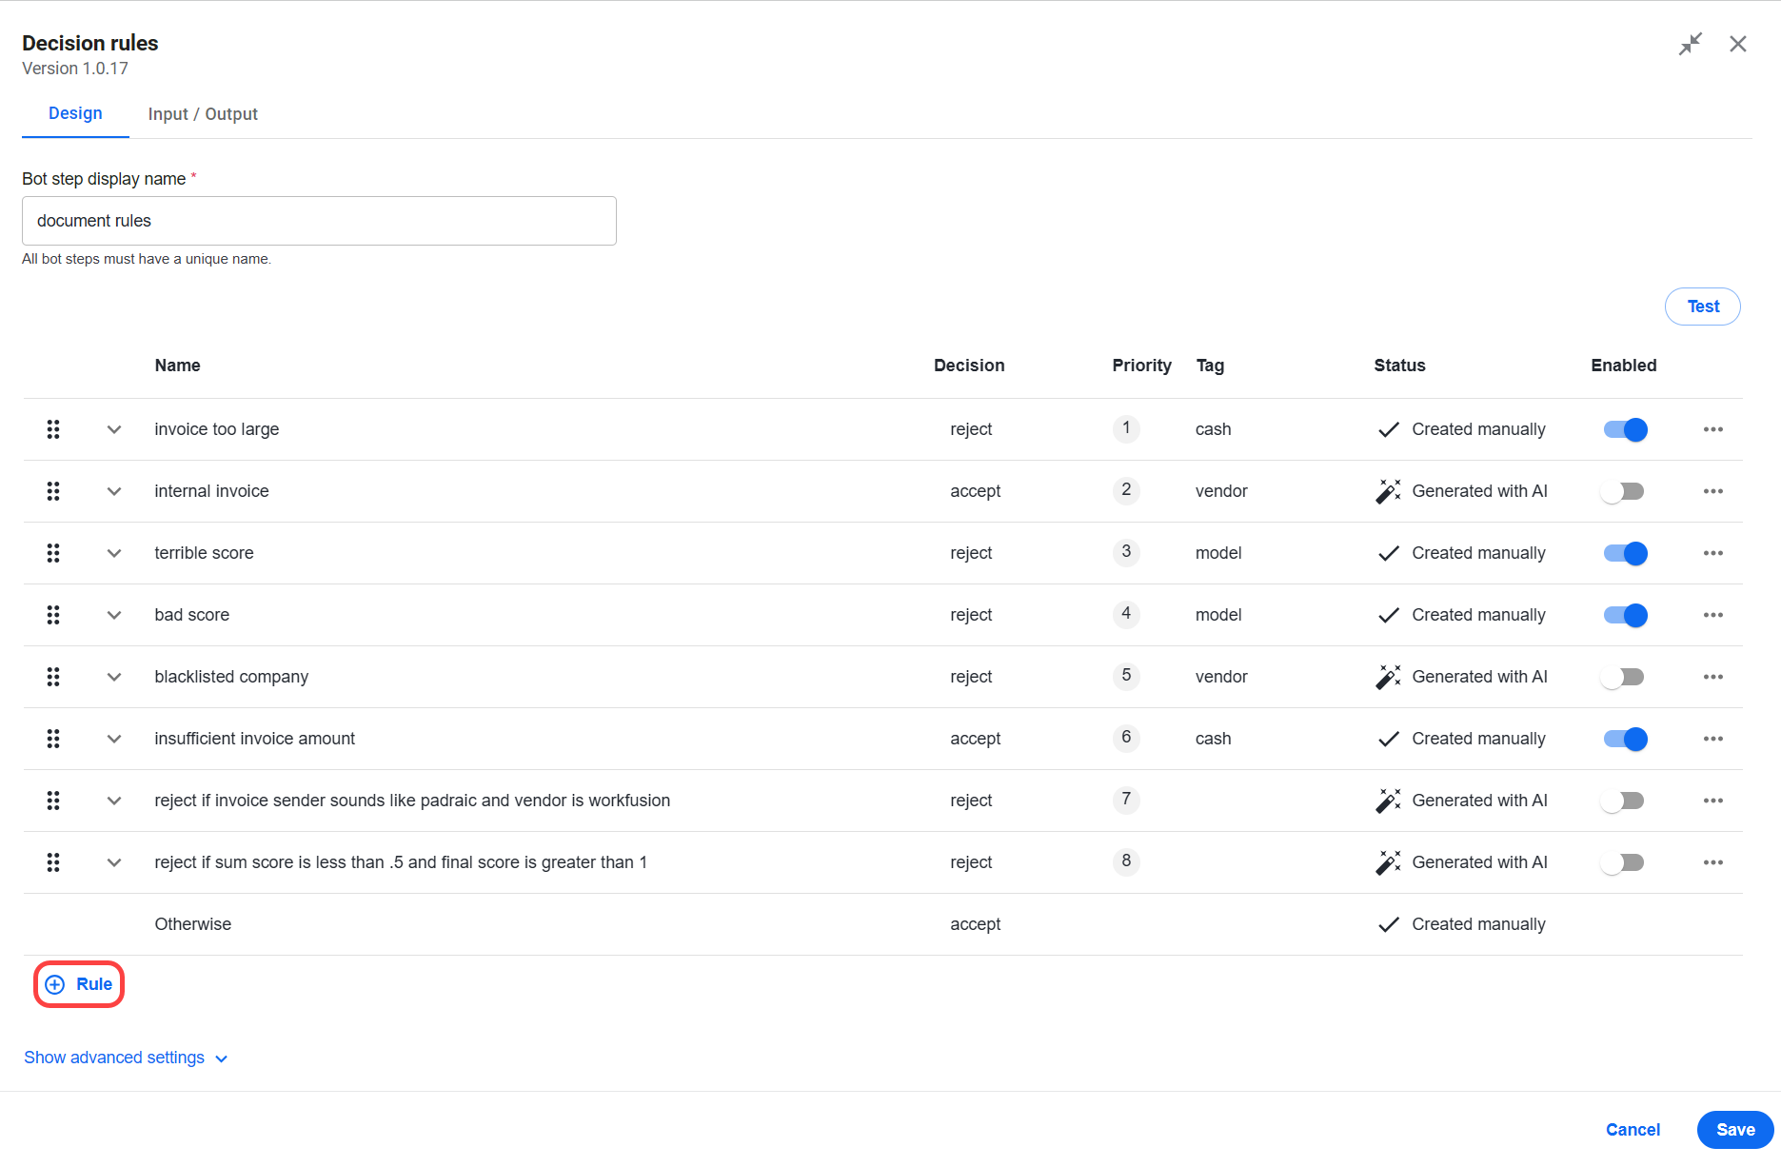The image size is (1781, 1167).
Task: Click the Otherwise rule name
Action: 193,924
